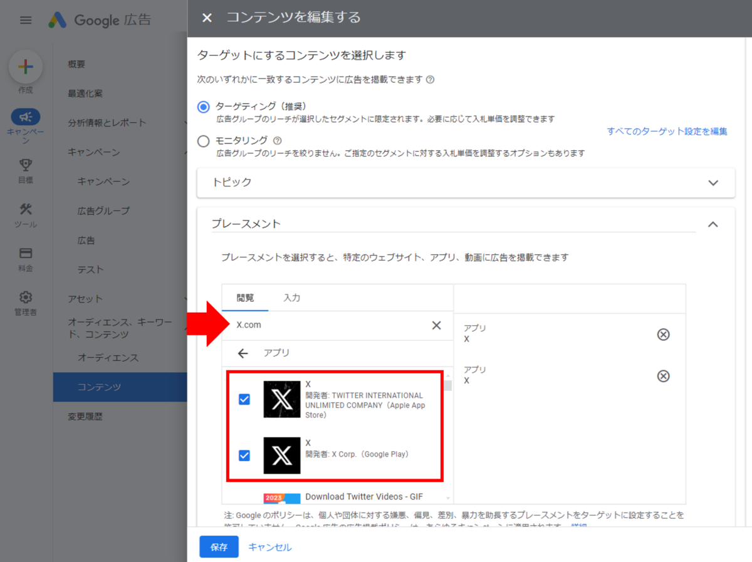Collapse the プレースメント section
This screenshot has width=752, height=562.
(x=713, y=224)
